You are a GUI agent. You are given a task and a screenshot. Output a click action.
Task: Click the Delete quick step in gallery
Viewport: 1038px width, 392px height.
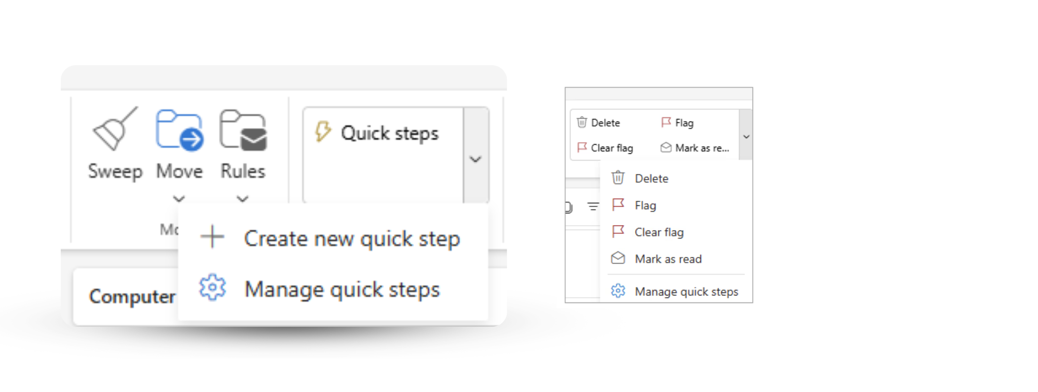[599, 123]
